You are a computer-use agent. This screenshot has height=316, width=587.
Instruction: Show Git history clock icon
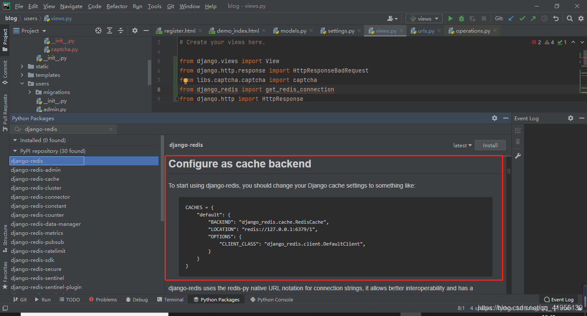[544, 18]
